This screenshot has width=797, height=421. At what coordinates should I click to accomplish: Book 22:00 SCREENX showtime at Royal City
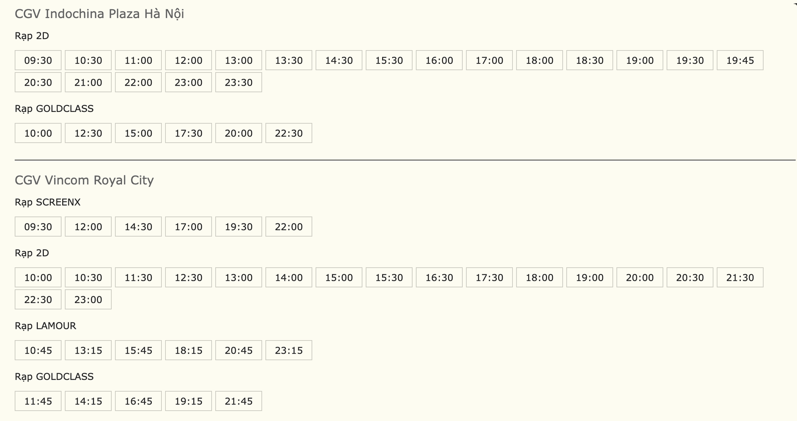click(x=289, y=227)
